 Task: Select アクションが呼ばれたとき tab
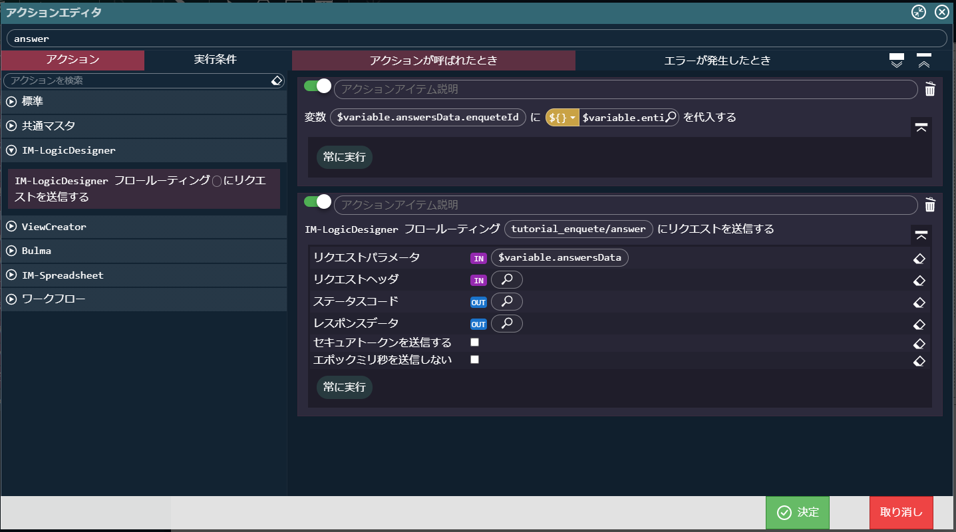pos(434,61)
